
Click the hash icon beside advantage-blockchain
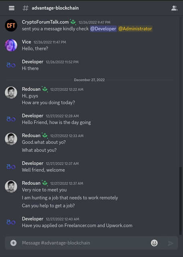click(25, 8)
